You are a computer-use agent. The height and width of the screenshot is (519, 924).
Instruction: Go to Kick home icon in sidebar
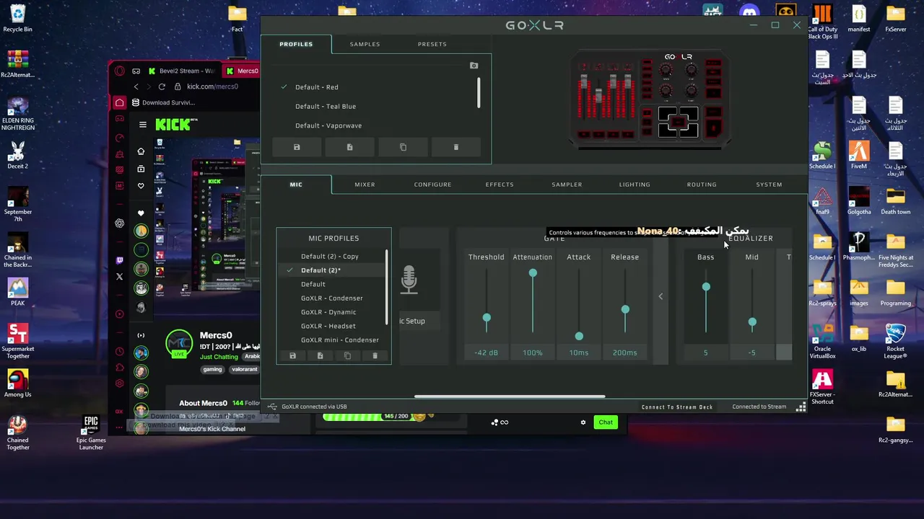[x=141, y=151]
